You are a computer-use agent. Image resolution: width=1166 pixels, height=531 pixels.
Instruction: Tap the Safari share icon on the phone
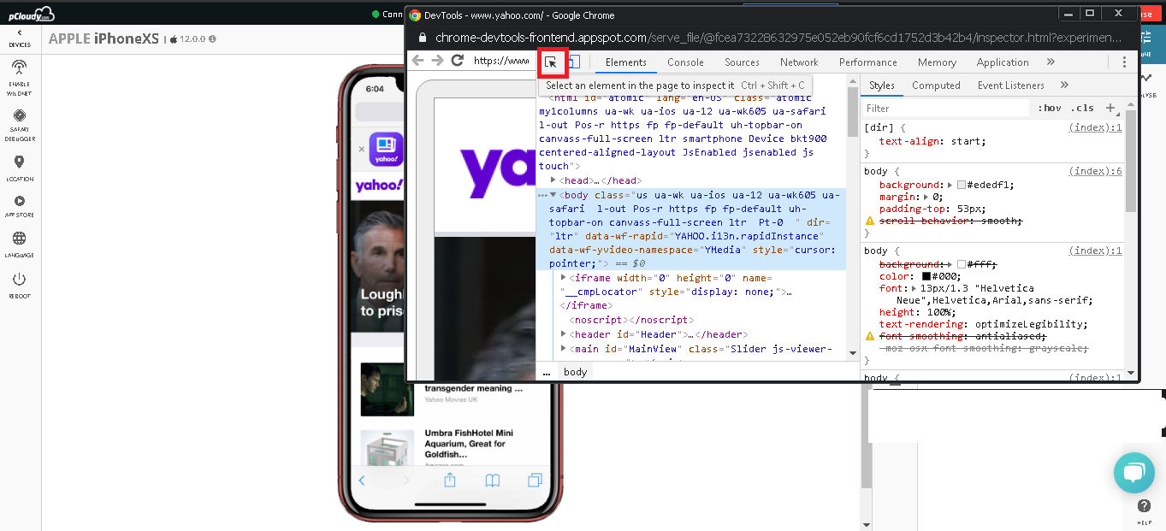coord(449,481)
